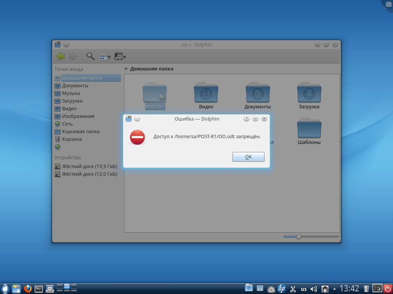The height and width of the screenshot is (294, 393).
Task: Open Жёсткий диск (12,0 ГиБ) device
Action: (88, 174)
